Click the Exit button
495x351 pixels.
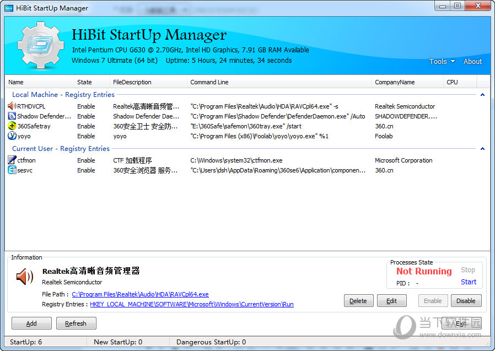pyautogui.click(x=461, y=323)
